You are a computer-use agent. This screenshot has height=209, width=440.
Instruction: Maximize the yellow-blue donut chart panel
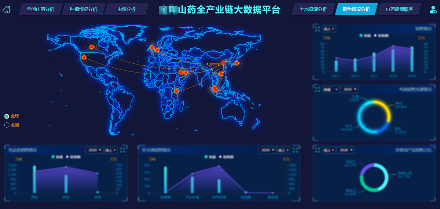coord(318,89)
